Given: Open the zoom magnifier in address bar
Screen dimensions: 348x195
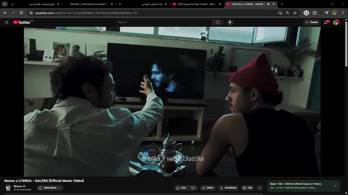Looking at the screenshot, I should tap(288, 13).
